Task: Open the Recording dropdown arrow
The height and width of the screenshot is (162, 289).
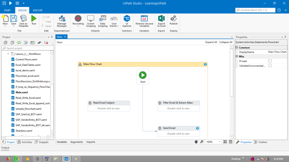Action: 78,26
